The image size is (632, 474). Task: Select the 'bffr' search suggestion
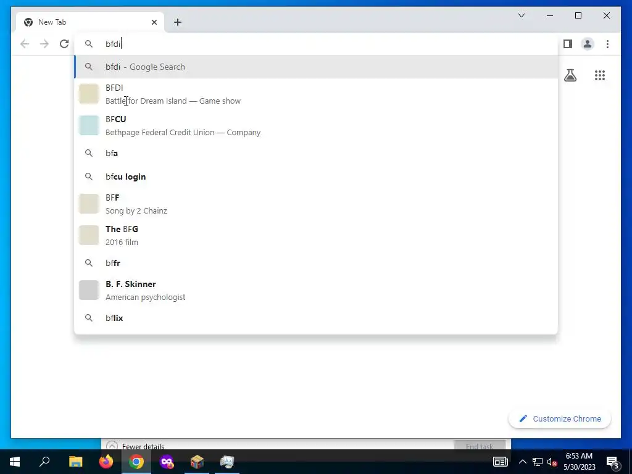coord(316,263)
